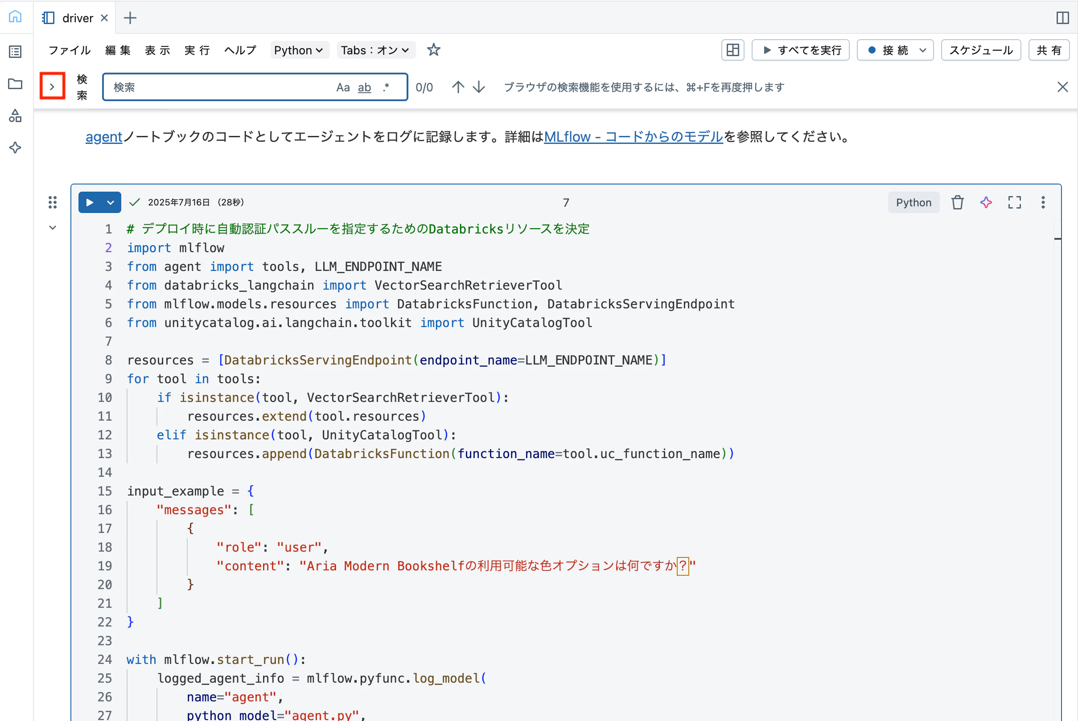Delete the cell with trash icon

tap(958, 202)
